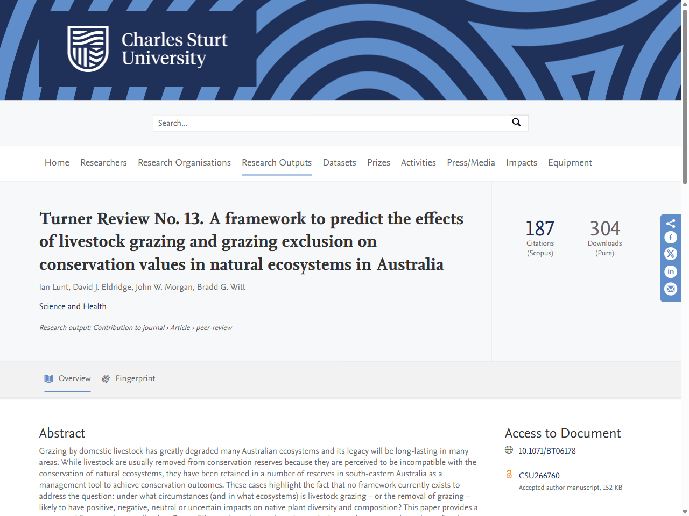689x516 pixels.
Task: Download the CSU266760 accepted manuscript
Action: click(x=539, y=476)
